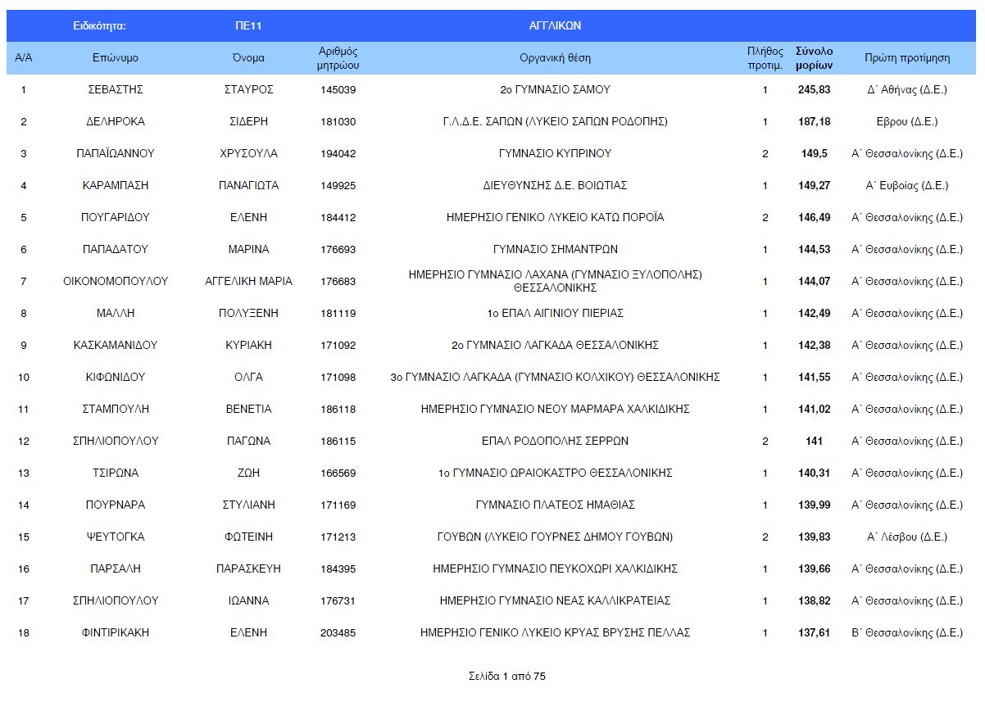Click the Επώνυμο column header
The image size is (985, 702).
click(115, 58)
